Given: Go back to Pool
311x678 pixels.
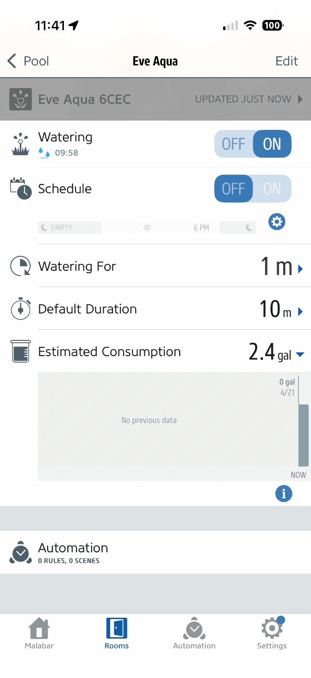Looking at the screenshot, I should [29, 61].
